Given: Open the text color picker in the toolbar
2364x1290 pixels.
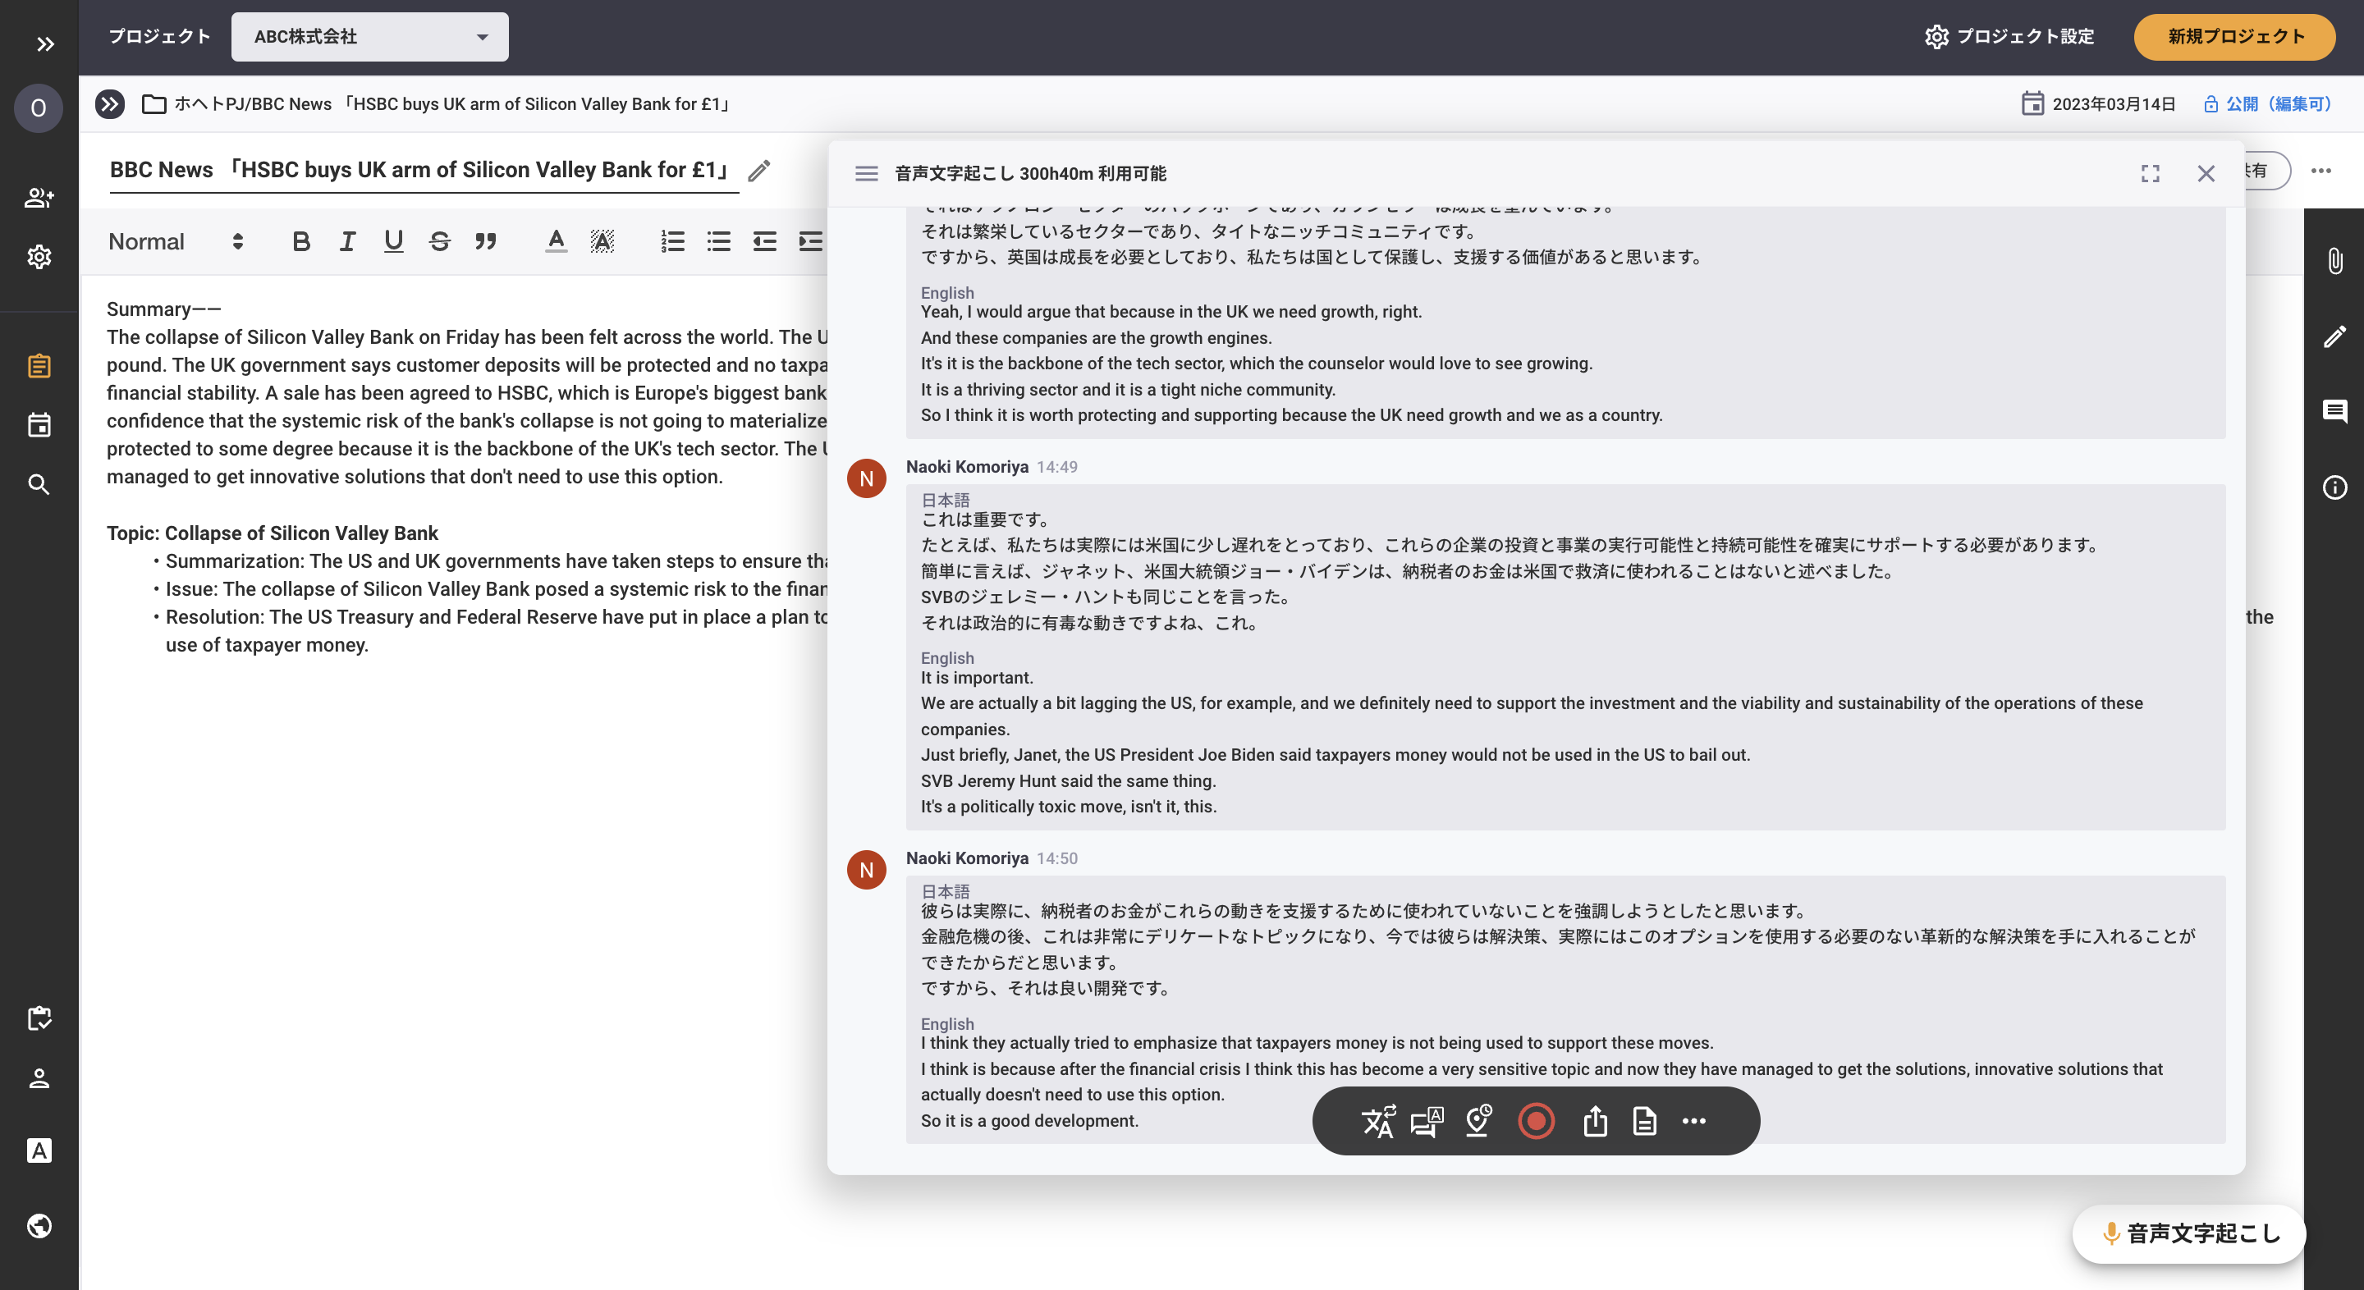Looking at the screenshot, I should coord(554,241).
